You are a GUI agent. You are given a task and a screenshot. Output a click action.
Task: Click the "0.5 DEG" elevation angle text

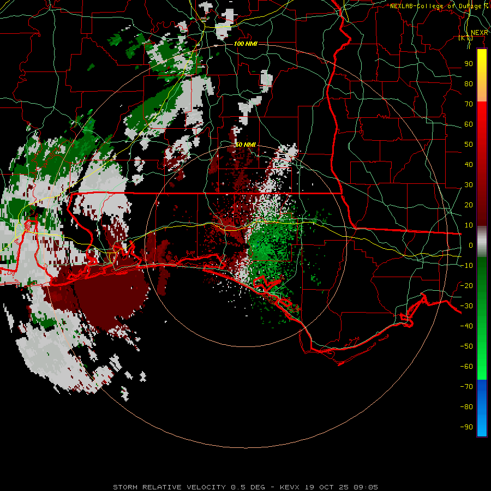pyautogui.click(x=248, y=487)
